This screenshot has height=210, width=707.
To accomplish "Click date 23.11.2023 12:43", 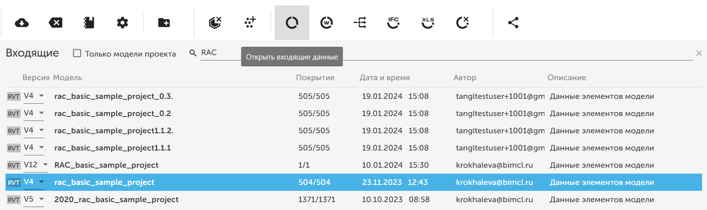I will click(x=395, y=182).
